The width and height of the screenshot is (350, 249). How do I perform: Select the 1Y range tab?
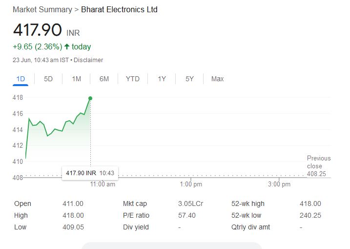click(x=162, y=79)
